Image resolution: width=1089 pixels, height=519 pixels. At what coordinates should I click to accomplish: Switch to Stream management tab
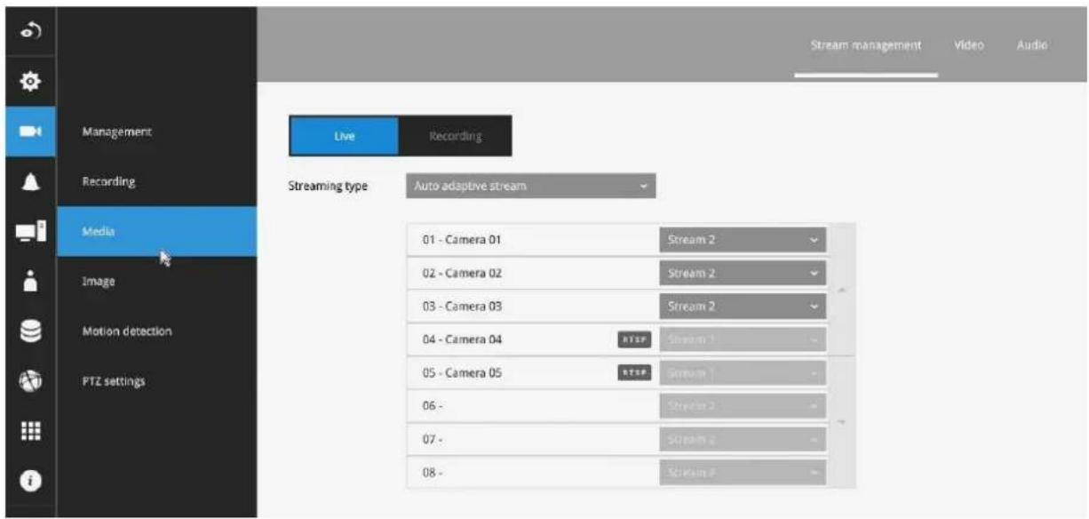point(866,45)
